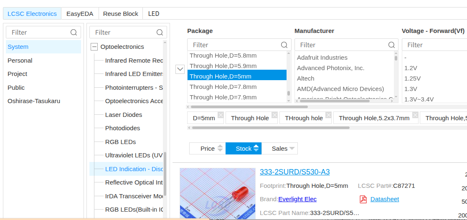Sort results by Price
The width and height of the screenshot is (467, 220).
tap(208, 148)
